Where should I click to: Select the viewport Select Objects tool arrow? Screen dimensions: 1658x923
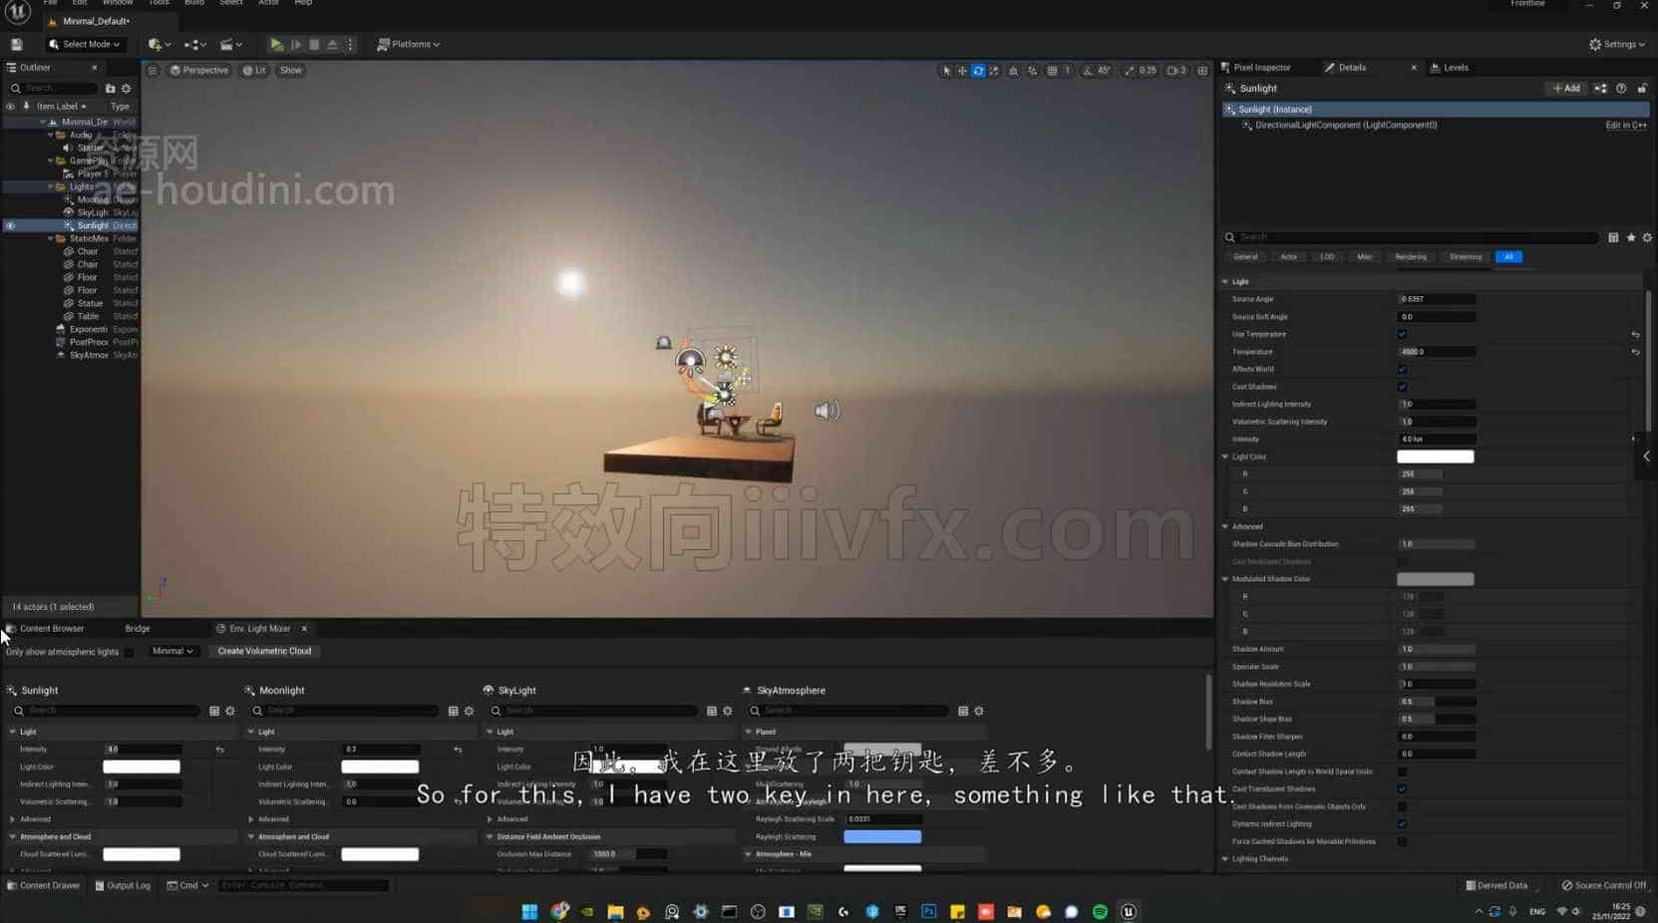946,71
